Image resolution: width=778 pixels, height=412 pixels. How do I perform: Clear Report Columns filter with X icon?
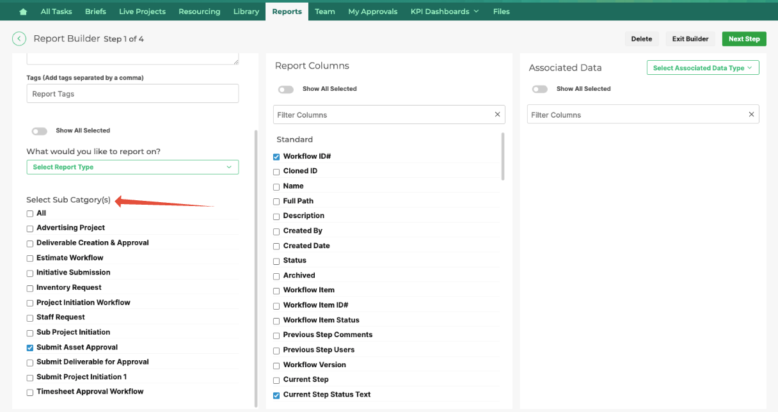(497, 115)
